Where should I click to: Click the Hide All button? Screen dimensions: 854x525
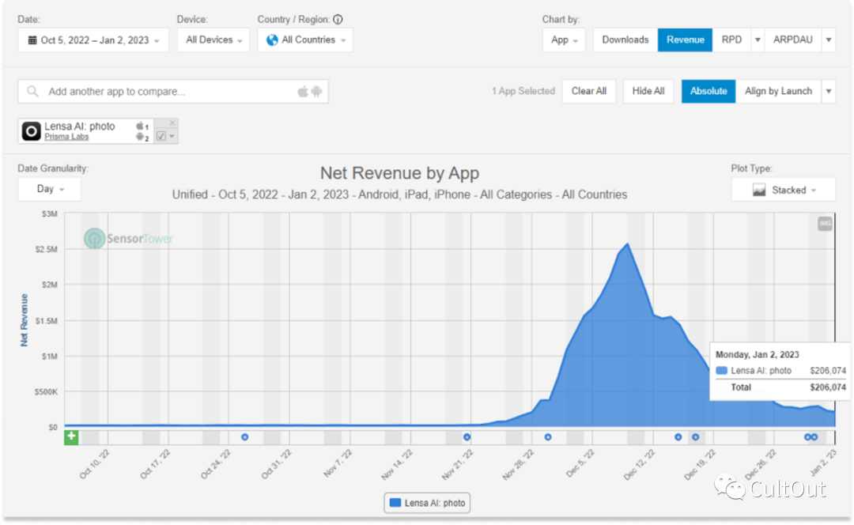648,91
